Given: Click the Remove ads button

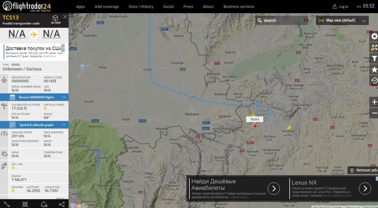Looking at the screenshot, I should click(364, 170).
